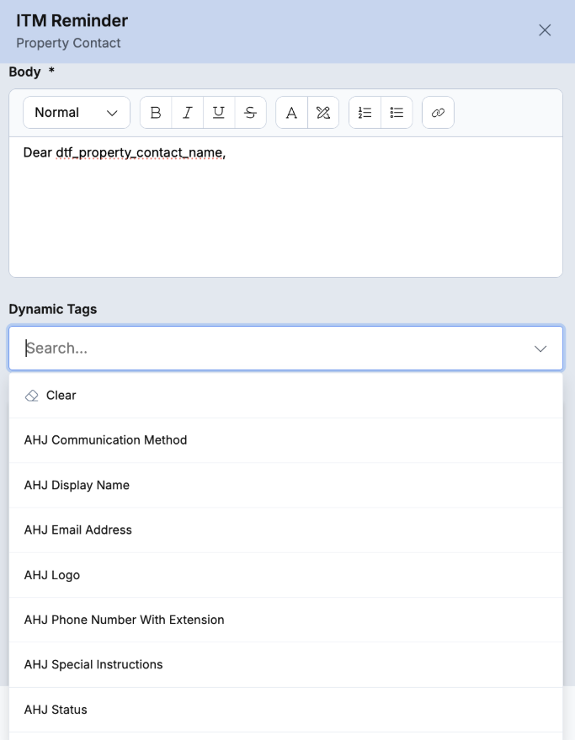Choose the AHJ Logo tag
This screenshot has width=575, height=740.
click(286, 575)
